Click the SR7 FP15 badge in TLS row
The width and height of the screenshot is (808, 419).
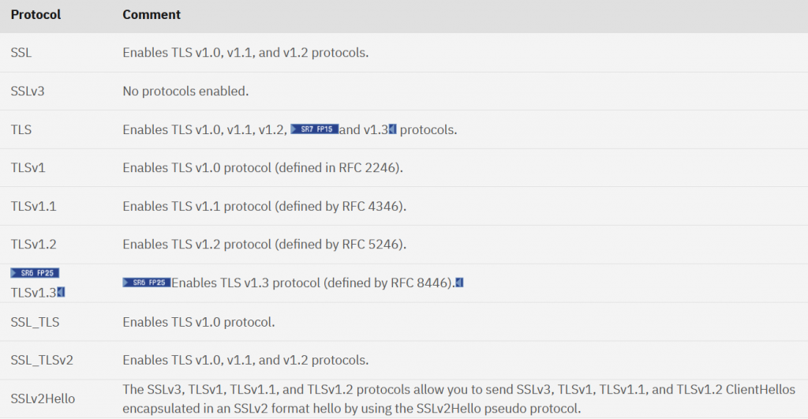(x=314, y=129)
